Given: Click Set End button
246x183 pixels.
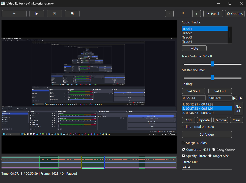Looking at the screenshot, I should pyautogui.click(x=220, y=91).
